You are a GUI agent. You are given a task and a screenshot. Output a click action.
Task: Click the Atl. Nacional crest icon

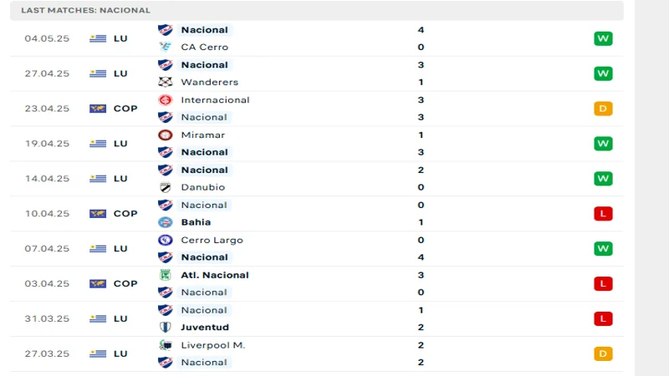click(x=165, y=275)
